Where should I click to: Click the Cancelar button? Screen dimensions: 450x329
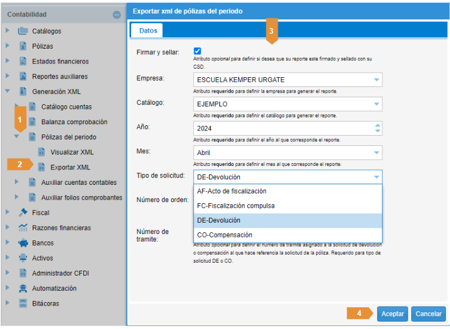[x=428, y=314]
